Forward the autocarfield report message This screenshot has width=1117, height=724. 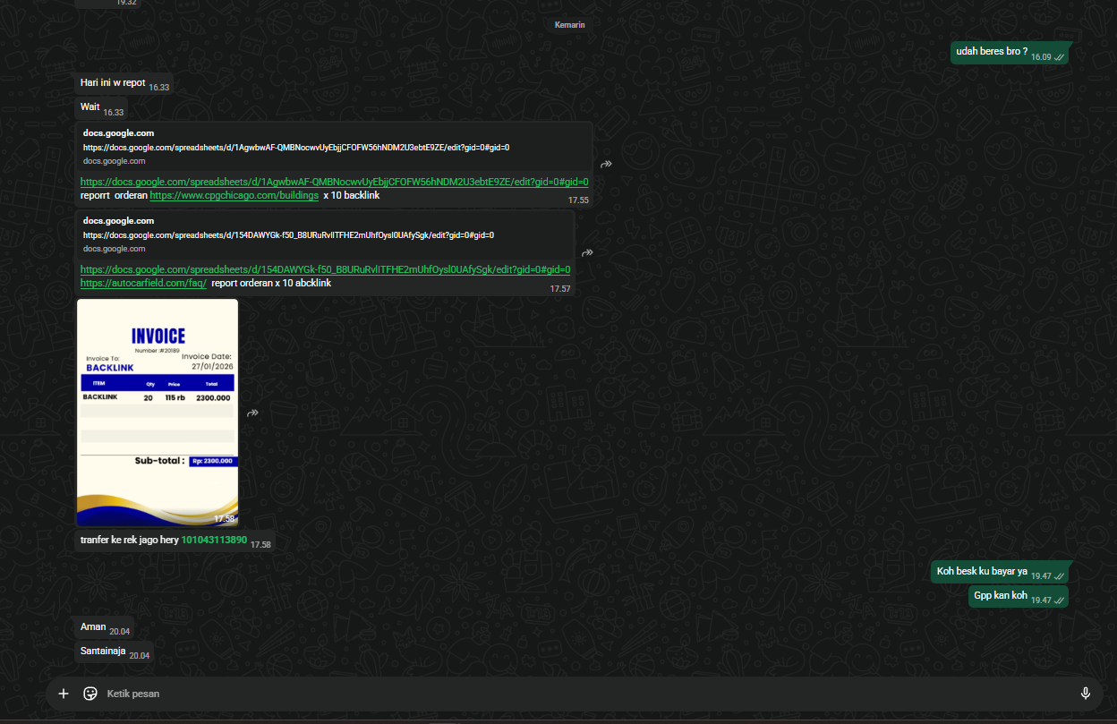tap(588, 252)
